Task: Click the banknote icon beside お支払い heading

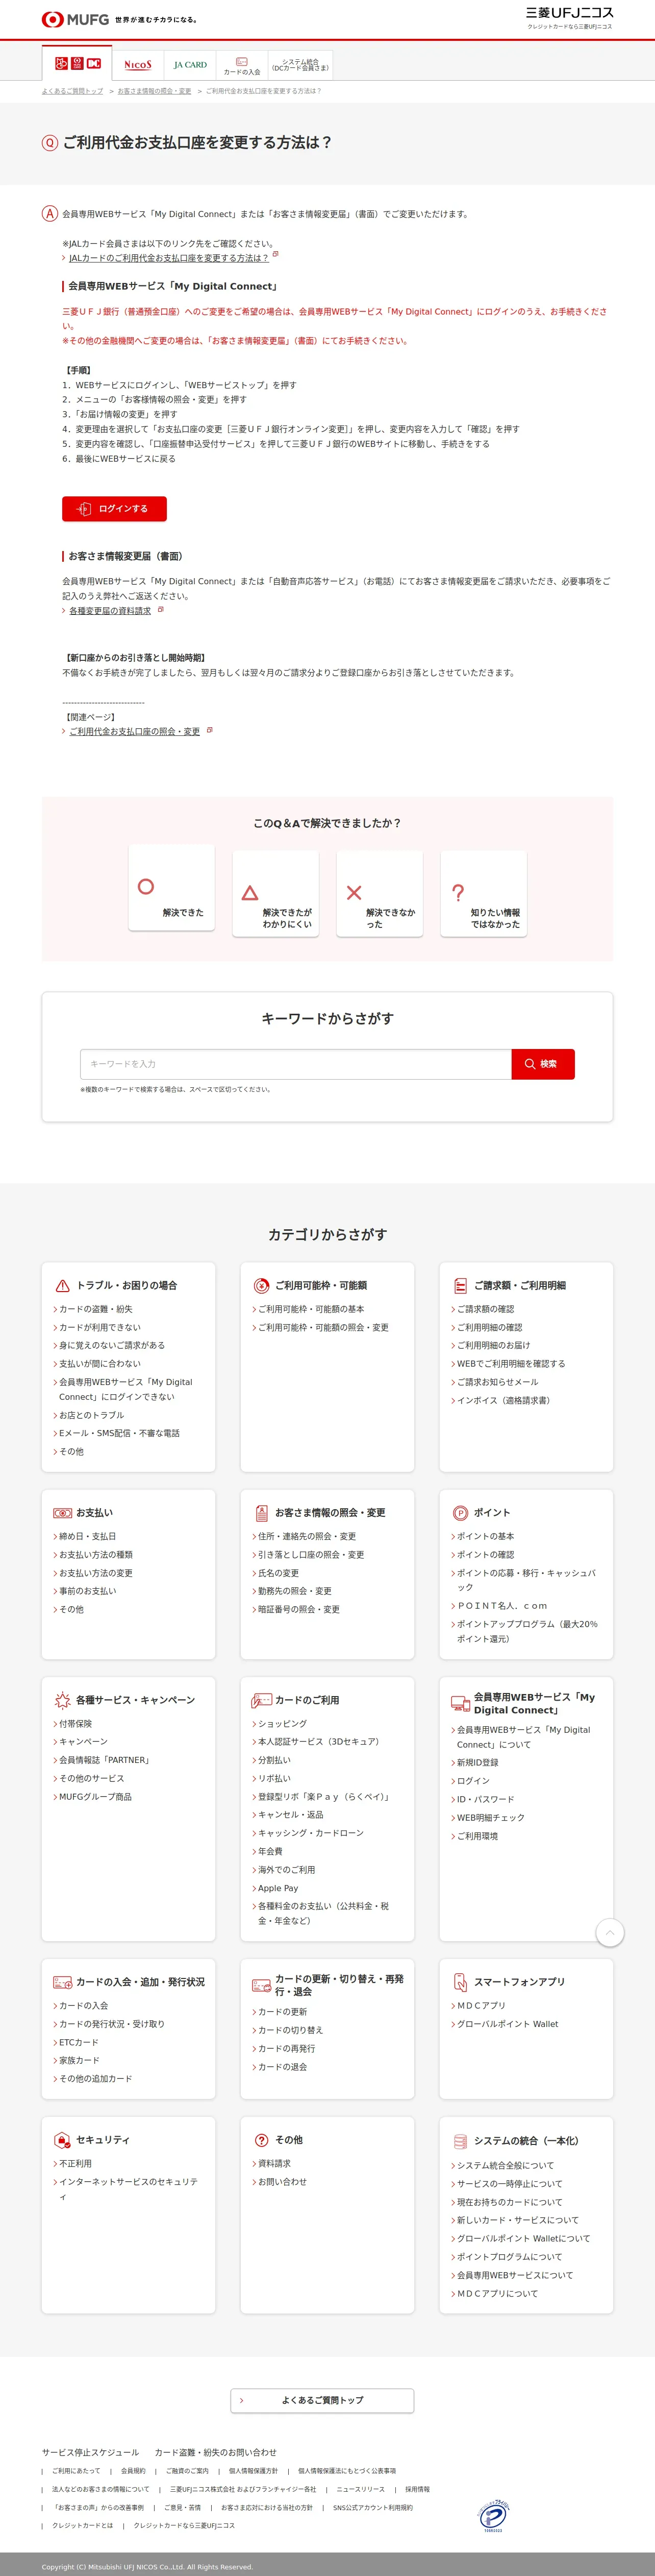Action: tap(63, 1513)
